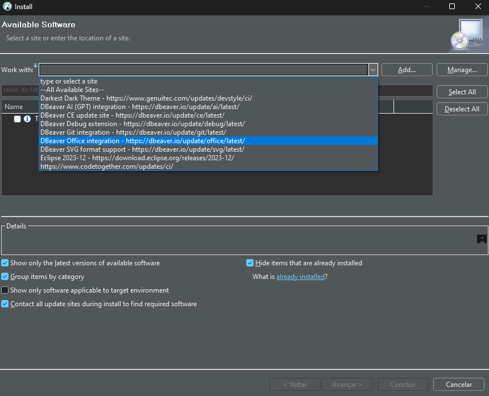The image size is (489, 396).
Task: Pick Darkest Dark Theme update site
Action: tap(208, 98)
